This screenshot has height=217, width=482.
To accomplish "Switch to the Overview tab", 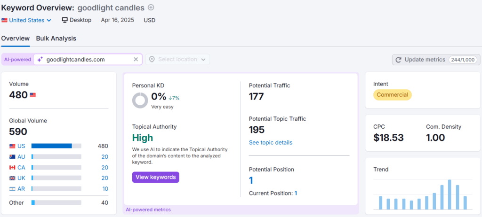I will click(x=16, y=39).
